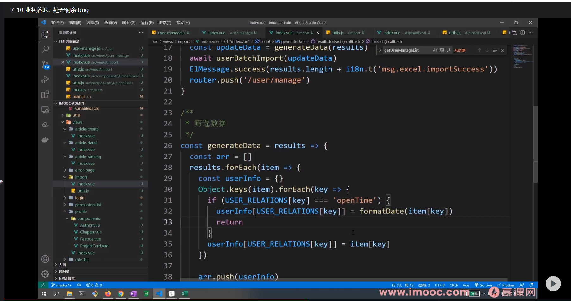Click the 空格: 2 indentation status

tap(424, 285)
